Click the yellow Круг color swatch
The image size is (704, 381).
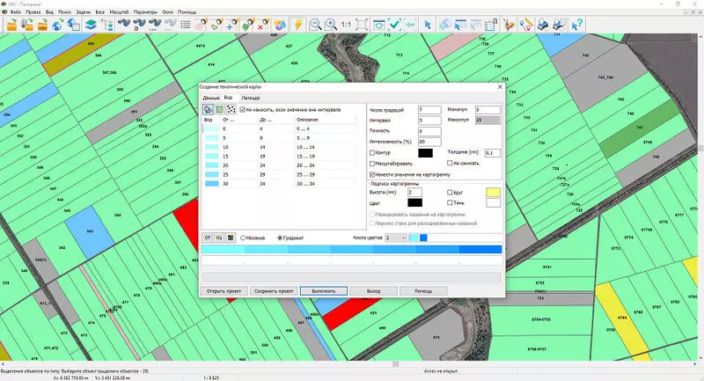coord(493,192)
